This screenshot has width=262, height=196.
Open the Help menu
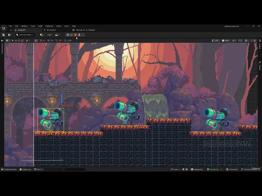(74, 26)
